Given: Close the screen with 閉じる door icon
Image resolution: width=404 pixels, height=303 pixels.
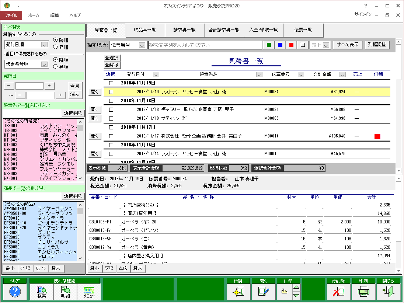Looking at the screenshot, I should click(388, 292).
